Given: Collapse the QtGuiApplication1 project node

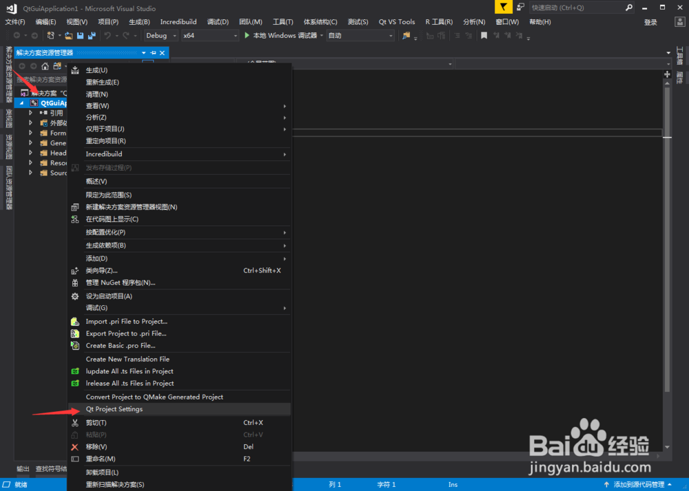Looking at the screenshot, I should [21, 103].
